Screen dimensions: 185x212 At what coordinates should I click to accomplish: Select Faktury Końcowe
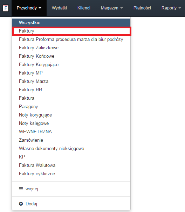[x=71, y=56]
